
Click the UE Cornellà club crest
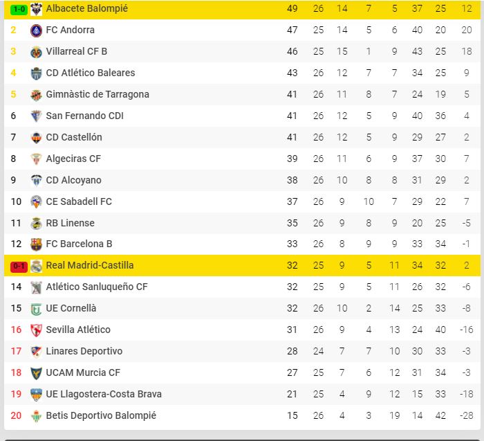[x=37, y=309]
